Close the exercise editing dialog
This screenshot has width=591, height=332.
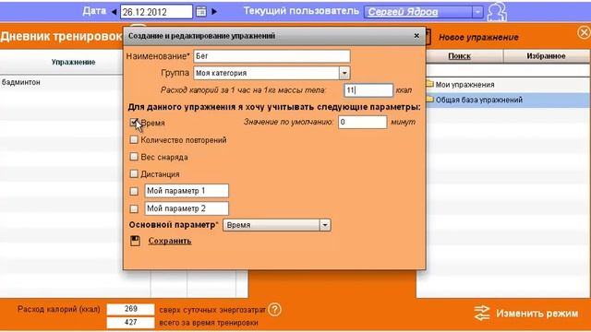click(x=416, y=35)
